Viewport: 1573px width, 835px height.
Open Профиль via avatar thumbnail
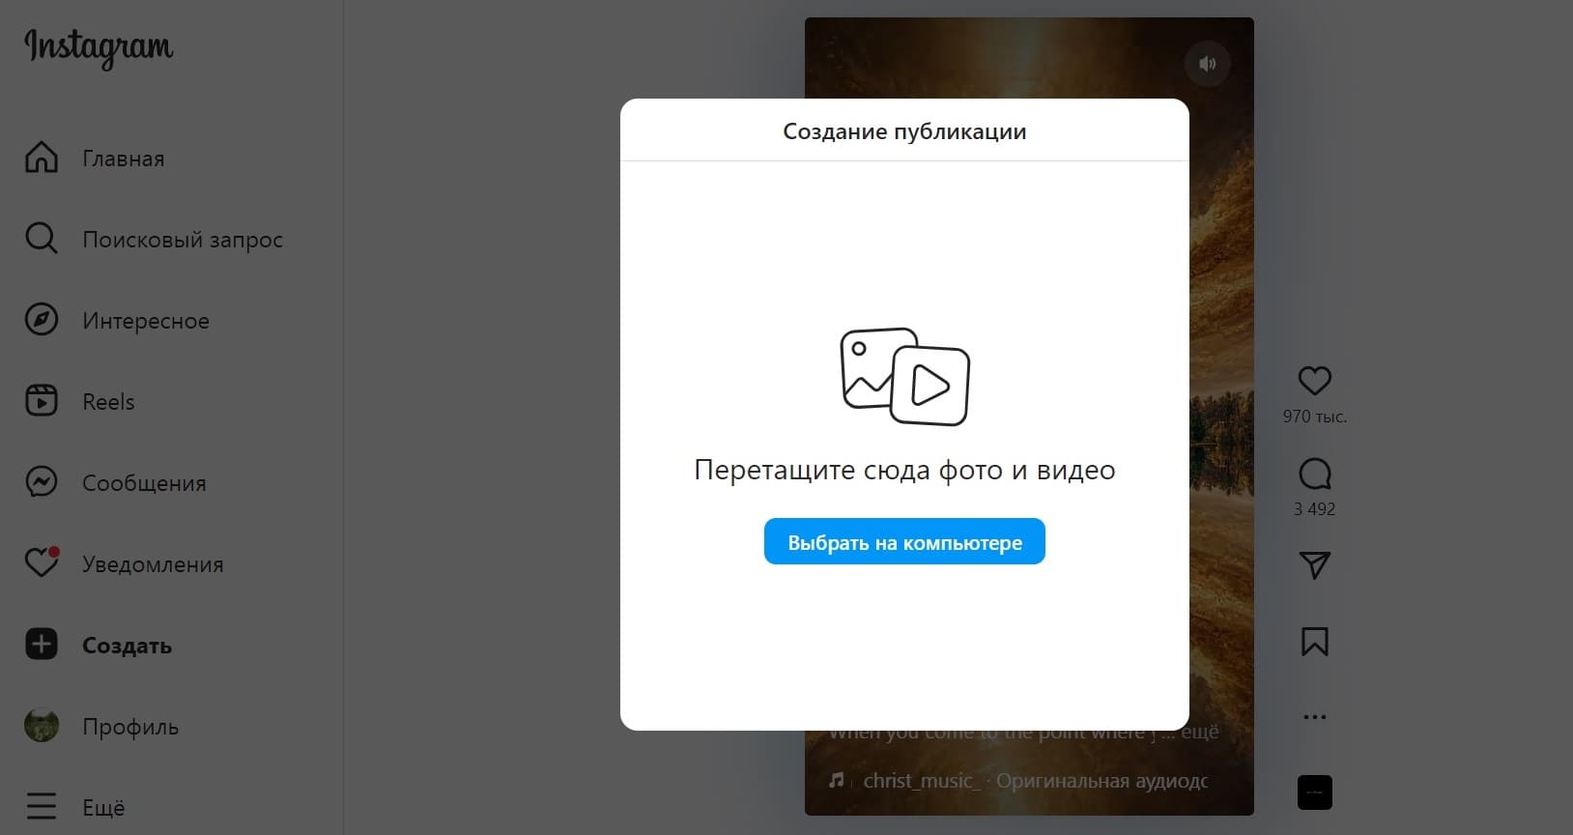[42, 726]
